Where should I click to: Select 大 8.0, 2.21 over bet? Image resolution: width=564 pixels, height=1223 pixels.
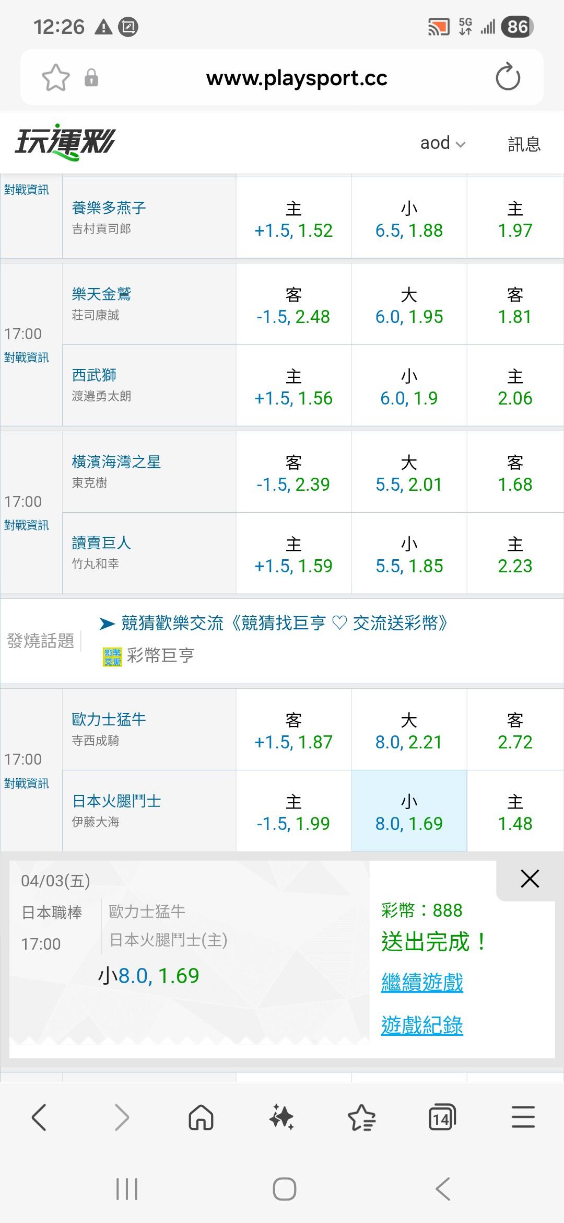click(409, 730)
